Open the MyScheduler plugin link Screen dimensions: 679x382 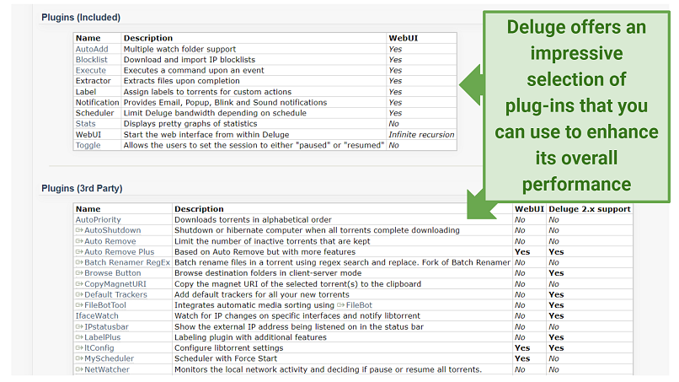point(110,358)
